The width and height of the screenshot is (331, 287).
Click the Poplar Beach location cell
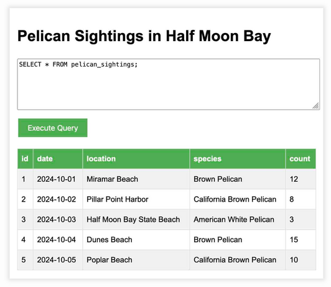click(x=136, y=260)
